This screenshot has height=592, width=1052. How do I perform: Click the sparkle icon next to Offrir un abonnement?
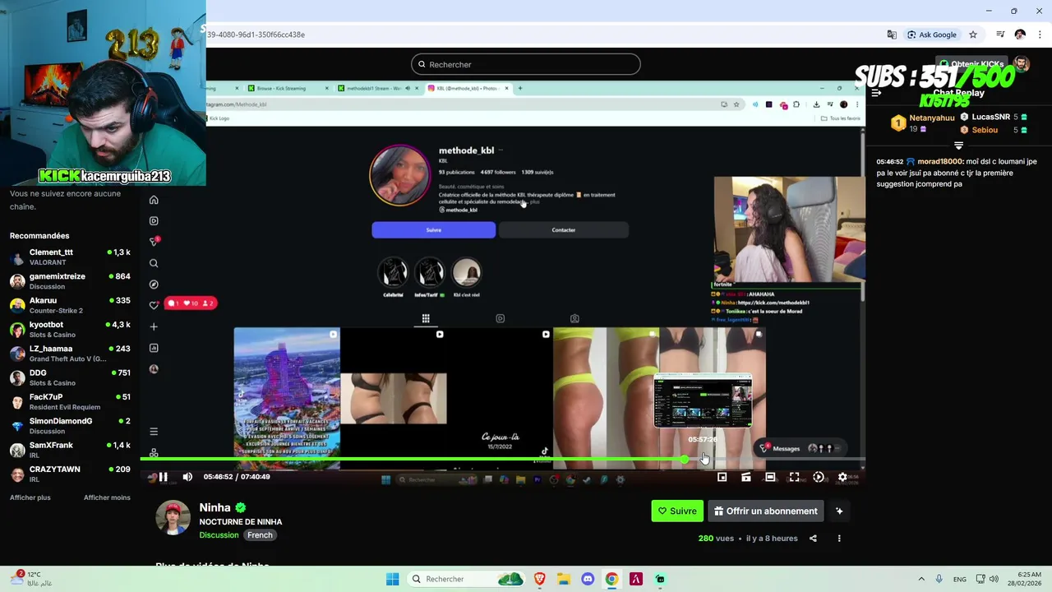[839, 511]
